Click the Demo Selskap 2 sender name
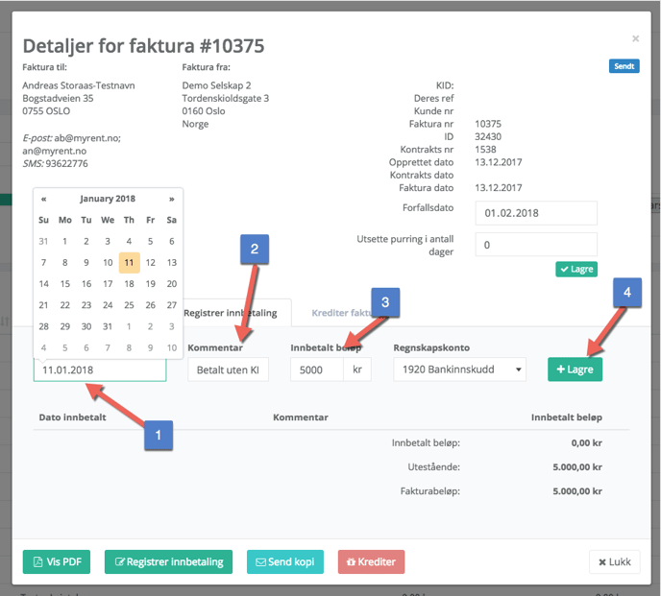 coord(216,85)
